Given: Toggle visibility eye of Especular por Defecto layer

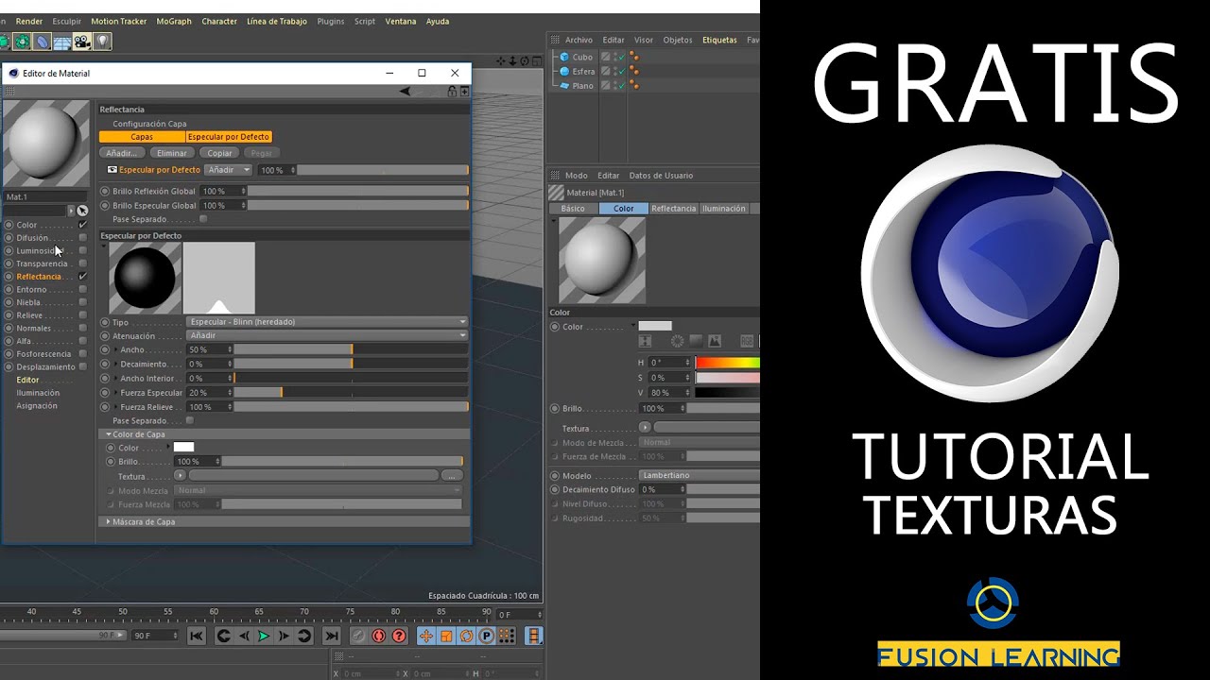Looking at the screenshot, I should click(112, 170).
